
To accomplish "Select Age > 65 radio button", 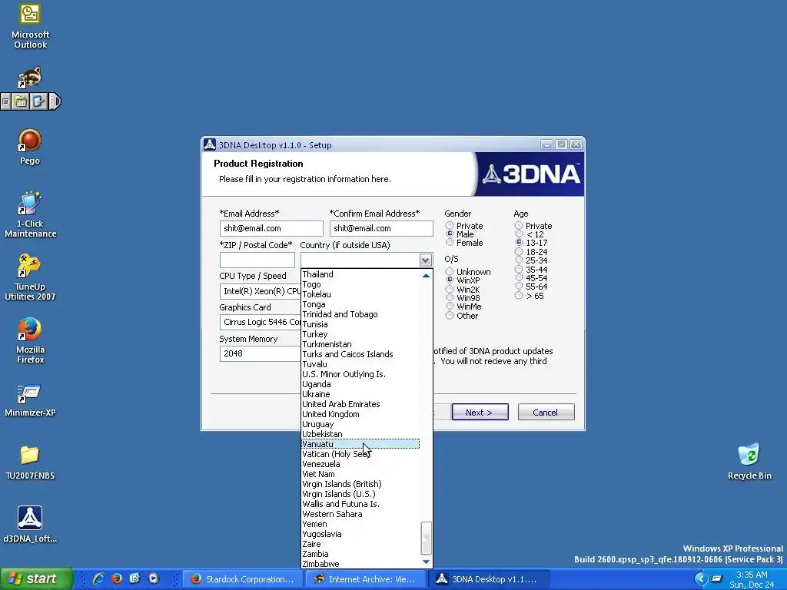I will (519, 296).
